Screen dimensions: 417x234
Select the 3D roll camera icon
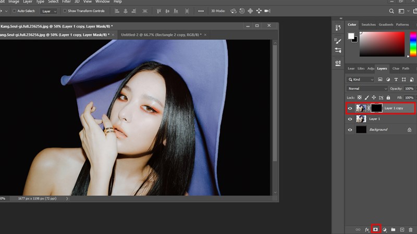coord(242,11)
